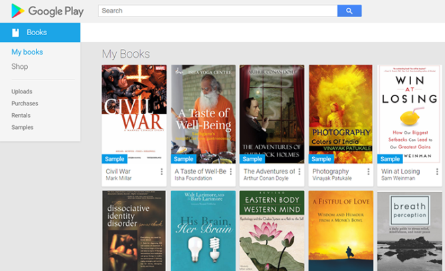Open The Adventures of Sherlock Holmes cover
This screenshot has height=271, width=445.
(272, 114)
